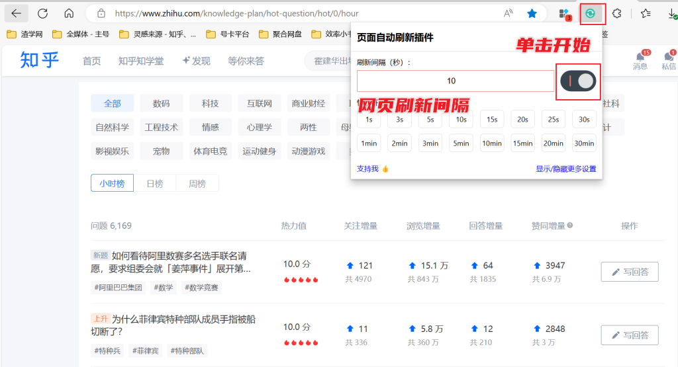Screen dimensions: 678x367
Task: Set refresh interval to 15min
Action: [522, 143]
